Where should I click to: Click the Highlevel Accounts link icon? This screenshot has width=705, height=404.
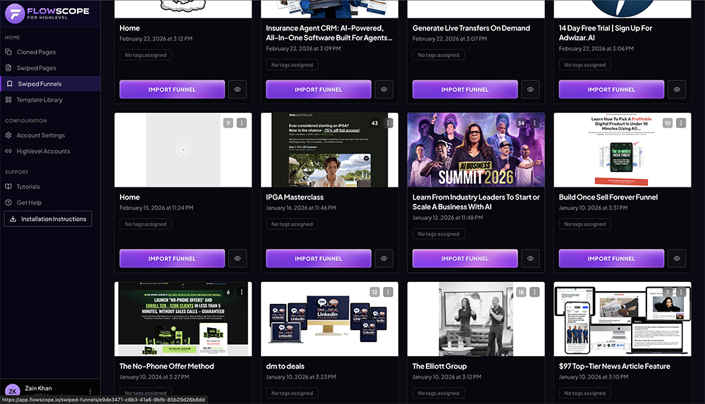pos(9,152)
